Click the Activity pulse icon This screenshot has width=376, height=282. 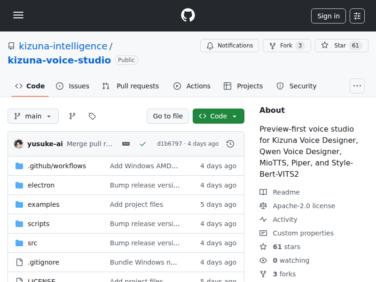264,219
